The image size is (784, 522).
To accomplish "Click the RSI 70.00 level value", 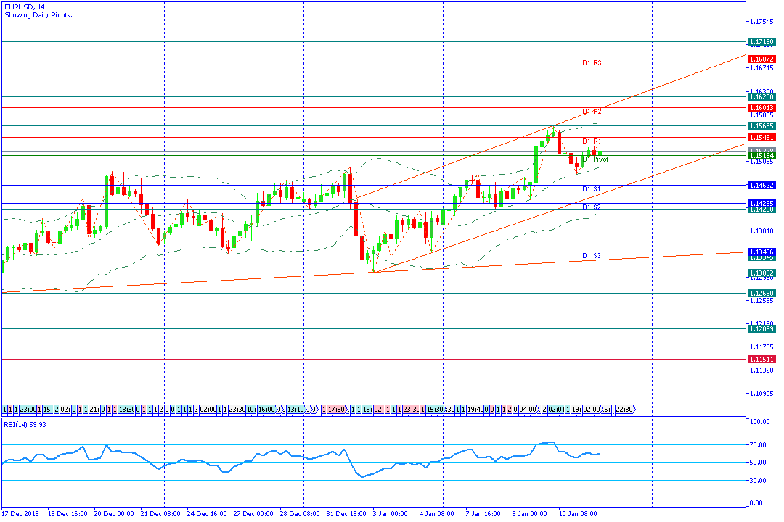I will [759, 445].
